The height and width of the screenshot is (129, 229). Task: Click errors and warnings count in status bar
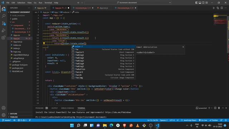tap(22, 120)
